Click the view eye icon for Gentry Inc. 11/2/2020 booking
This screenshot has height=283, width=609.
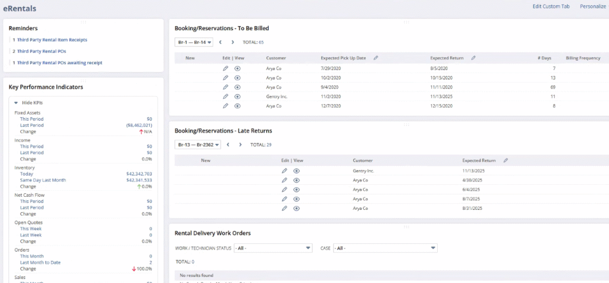pyautogui.click(x=237, y=96)
